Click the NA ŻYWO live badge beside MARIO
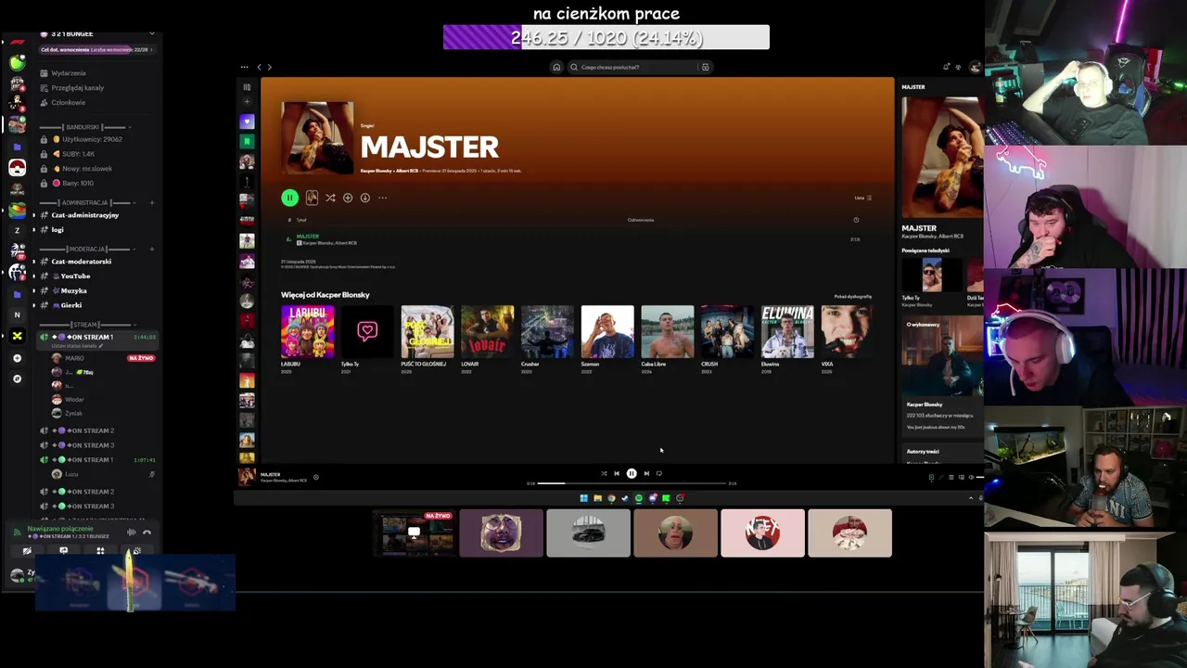 (141, 358)
